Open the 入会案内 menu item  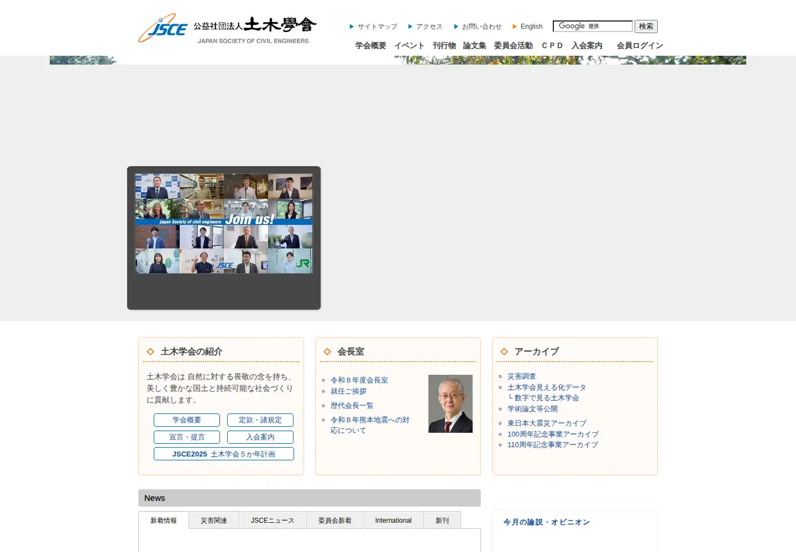click(586, 46)
